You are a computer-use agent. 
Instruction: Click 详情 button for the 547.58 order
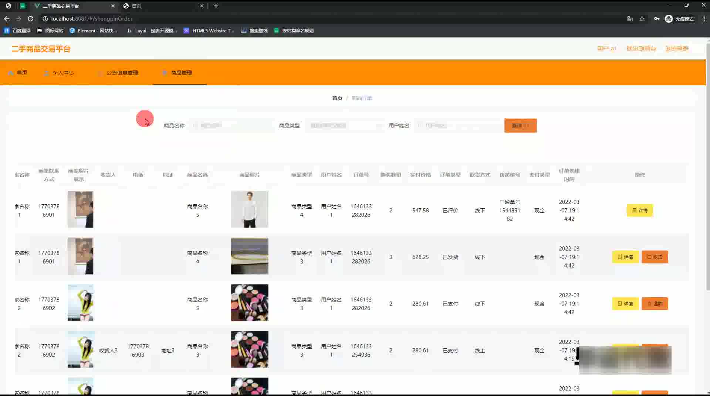(x=639, y=210)
